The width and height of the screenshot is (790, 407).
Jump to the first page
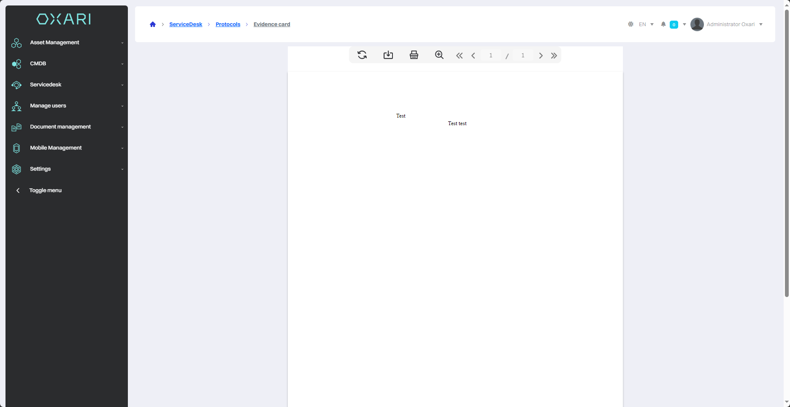459,56
